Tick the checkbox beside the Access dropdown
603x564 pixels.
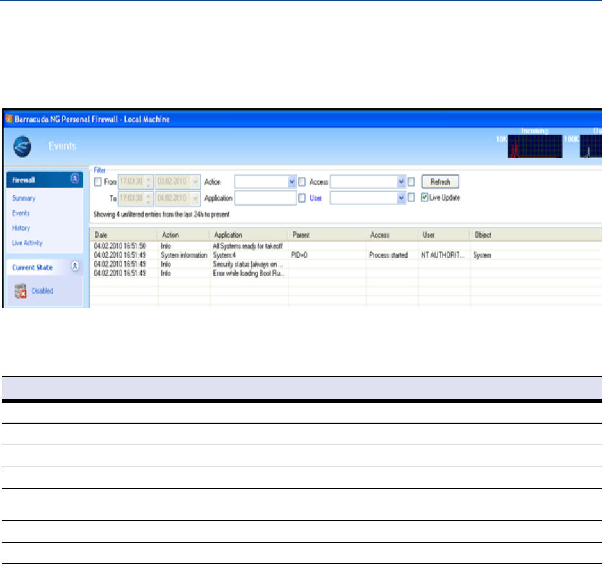pyautogui.click(x=411, y=181)
